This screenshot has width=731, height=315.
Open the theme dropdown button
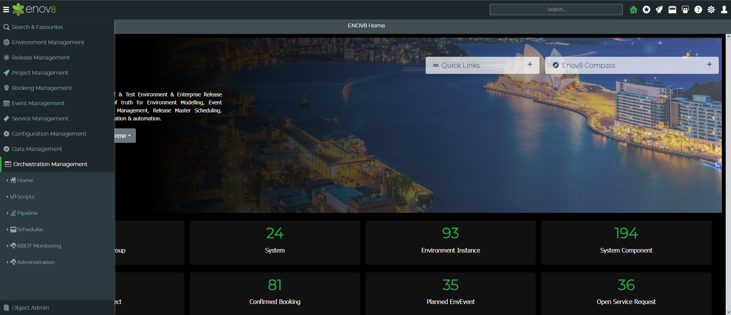(x=125, y=136)
